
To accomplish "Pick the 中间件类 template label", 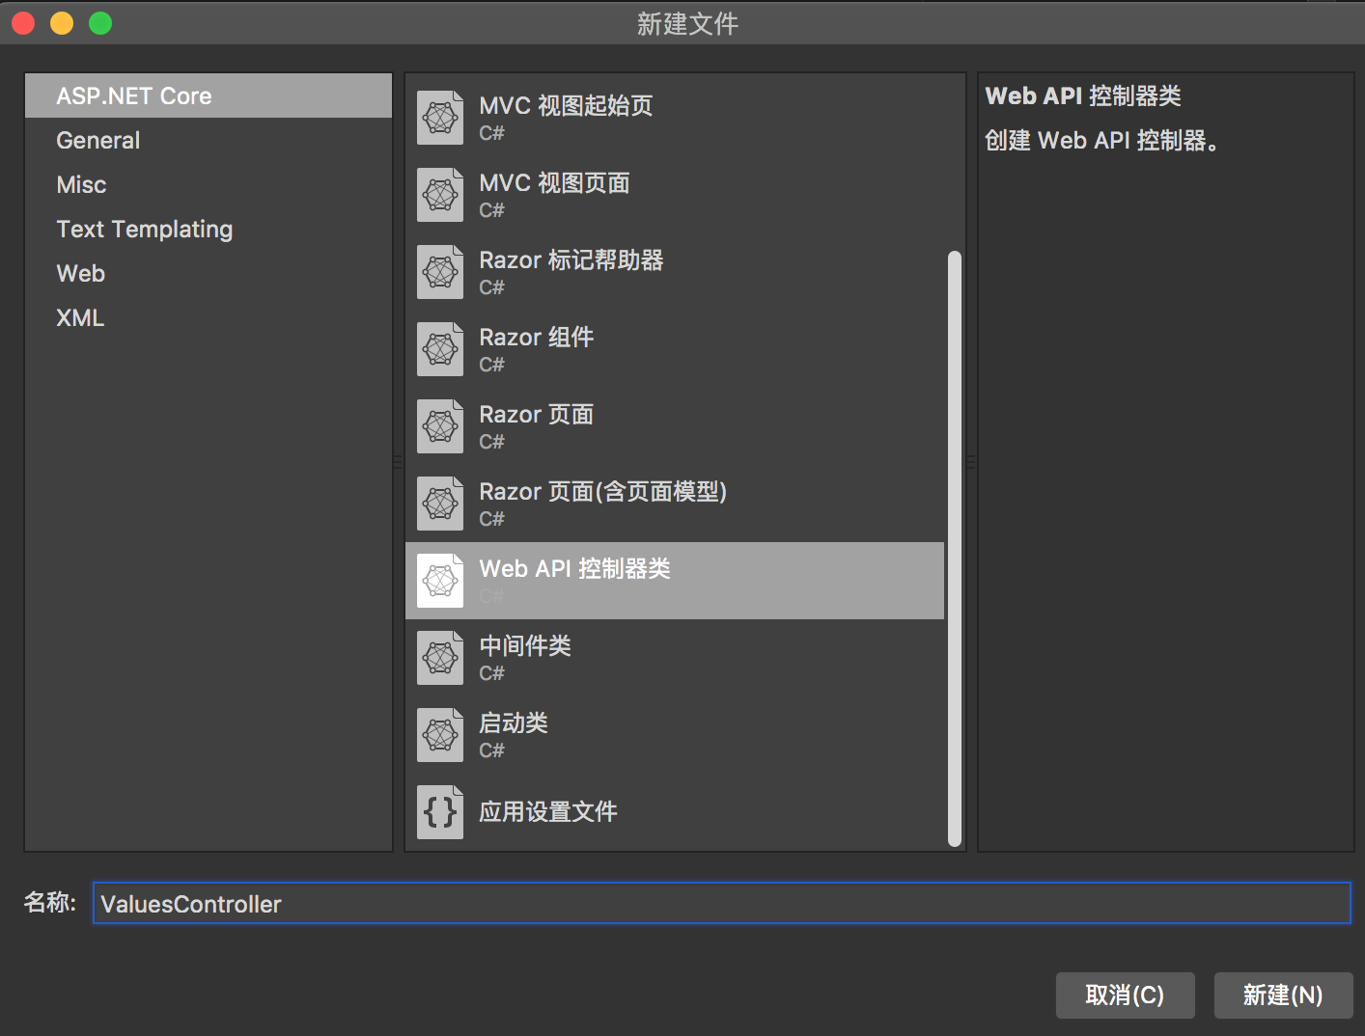I will coord(525,645).
